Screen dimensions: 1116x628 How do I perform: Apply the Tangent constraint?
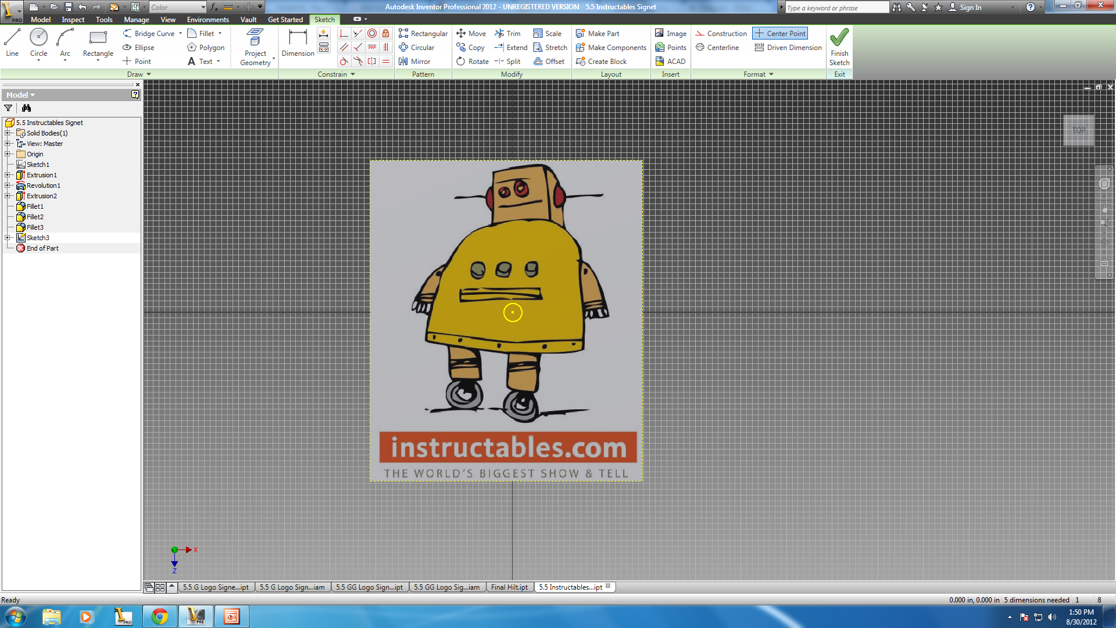coord(344,62)
